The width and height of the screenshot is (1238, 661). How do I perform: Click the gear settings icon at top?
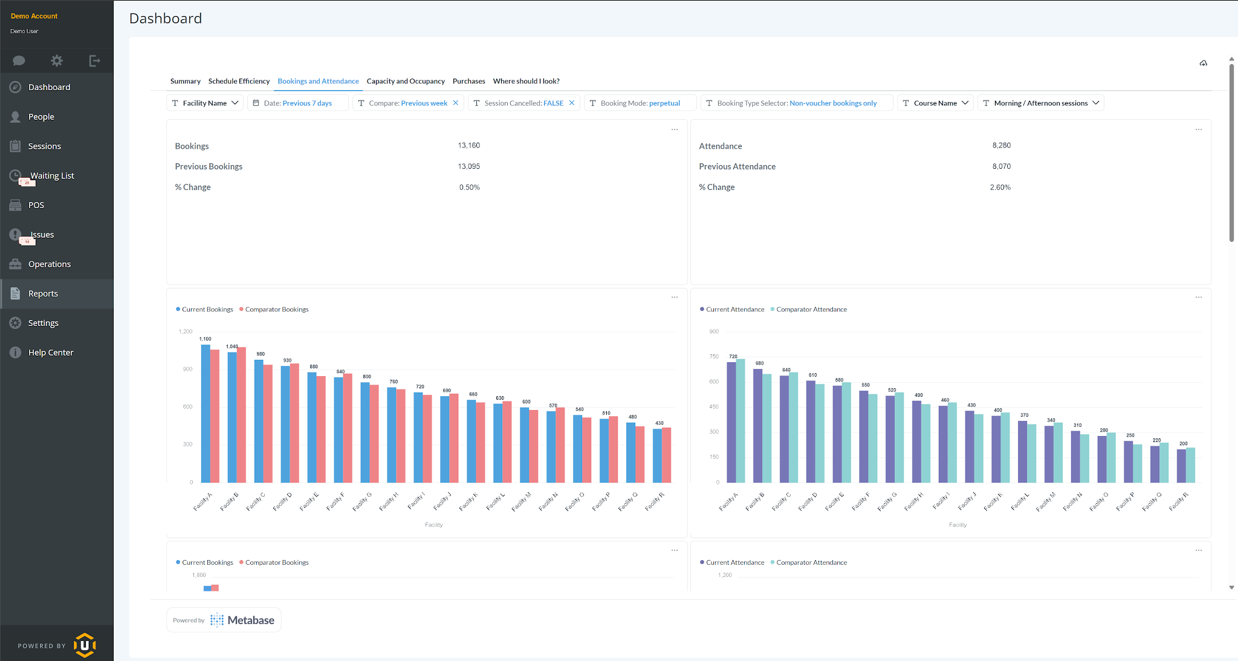(57, 60)
